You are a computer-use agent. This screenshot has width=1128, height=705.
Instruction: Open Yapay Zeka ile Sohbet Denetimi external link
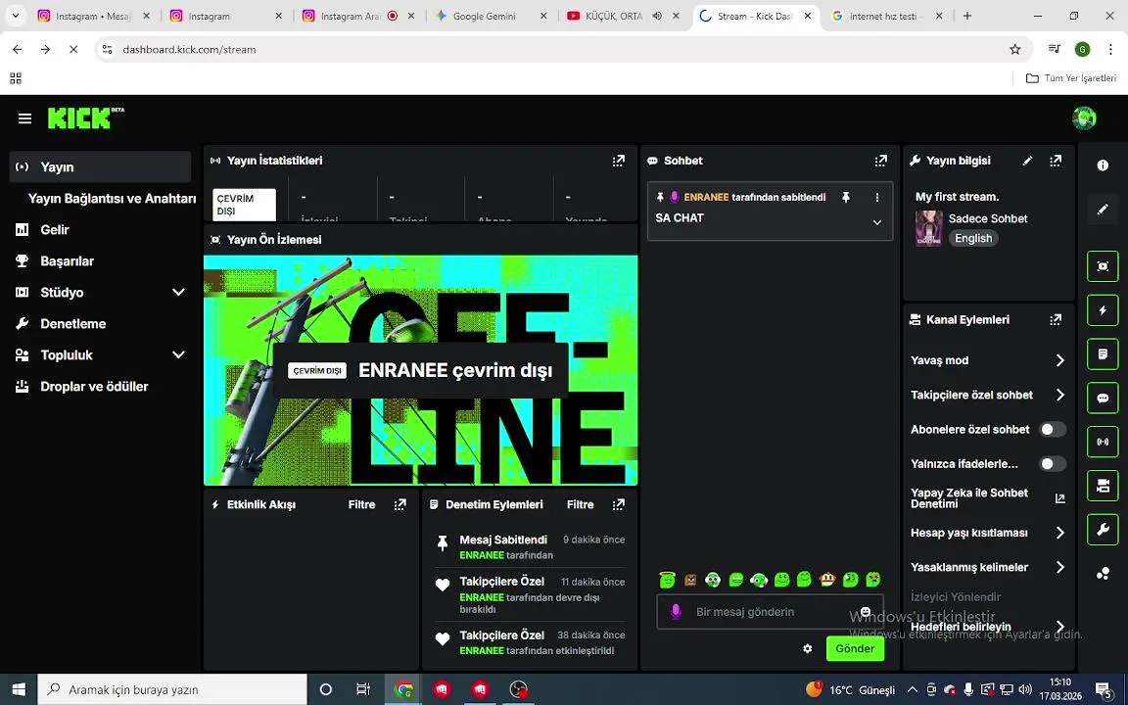point(1059,497)
